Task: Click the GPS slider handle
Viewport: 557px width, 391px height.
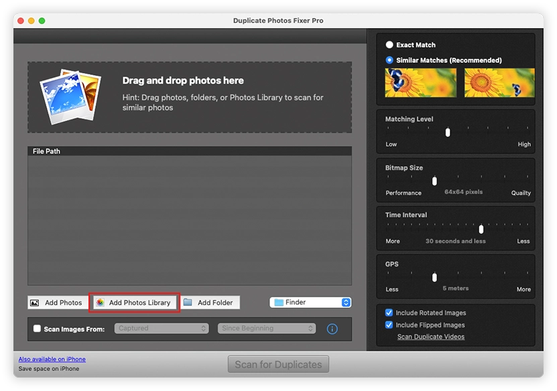Action: [434, 277]
